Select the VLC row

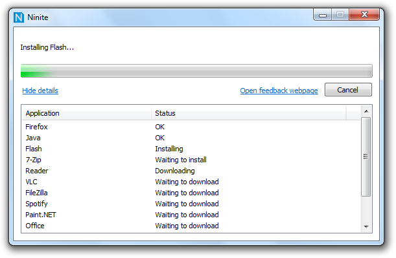click(x=191, y=182)
